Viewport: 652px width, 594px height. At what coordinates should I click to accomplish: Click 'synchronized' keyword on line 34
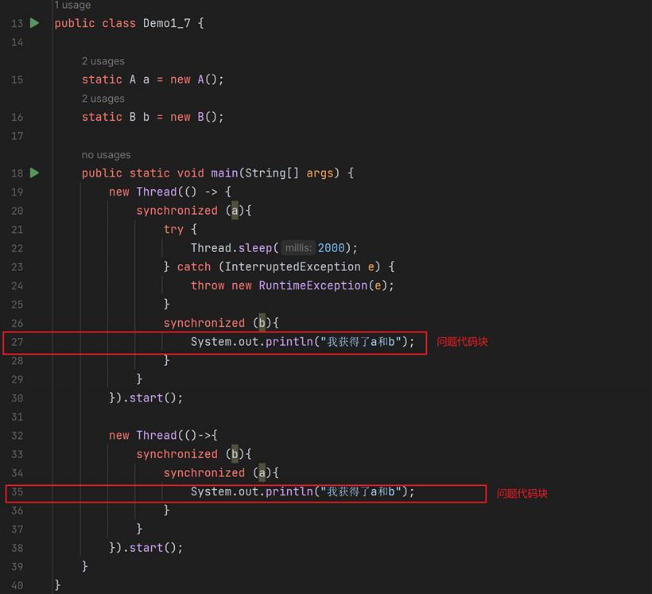204,473
